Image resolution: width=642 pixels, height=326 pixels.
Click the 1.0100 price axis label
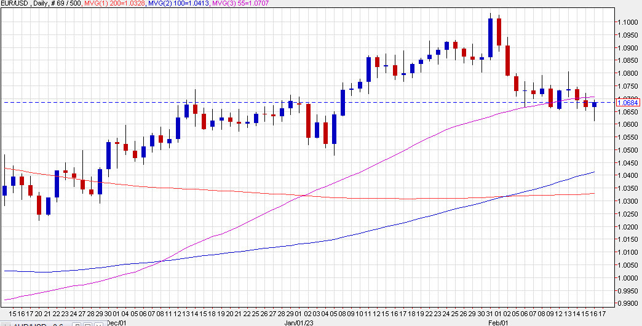coord(628,252)
